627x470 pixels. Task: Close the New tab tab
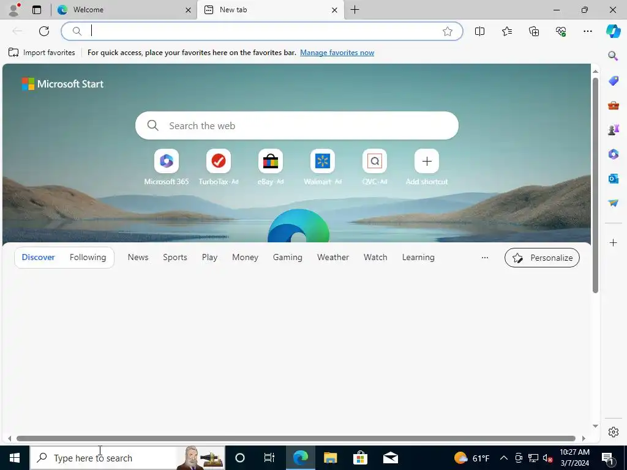[334, 10]
